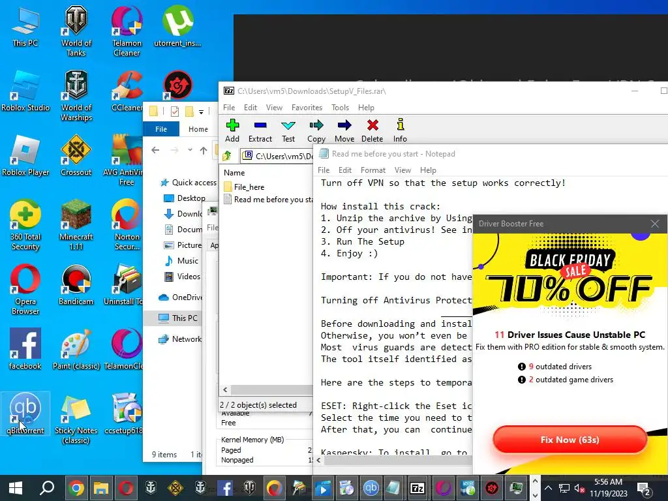Select the Paint (classic) desktop icon
This screenshot has height=501, width=668.
click(76, 350)
